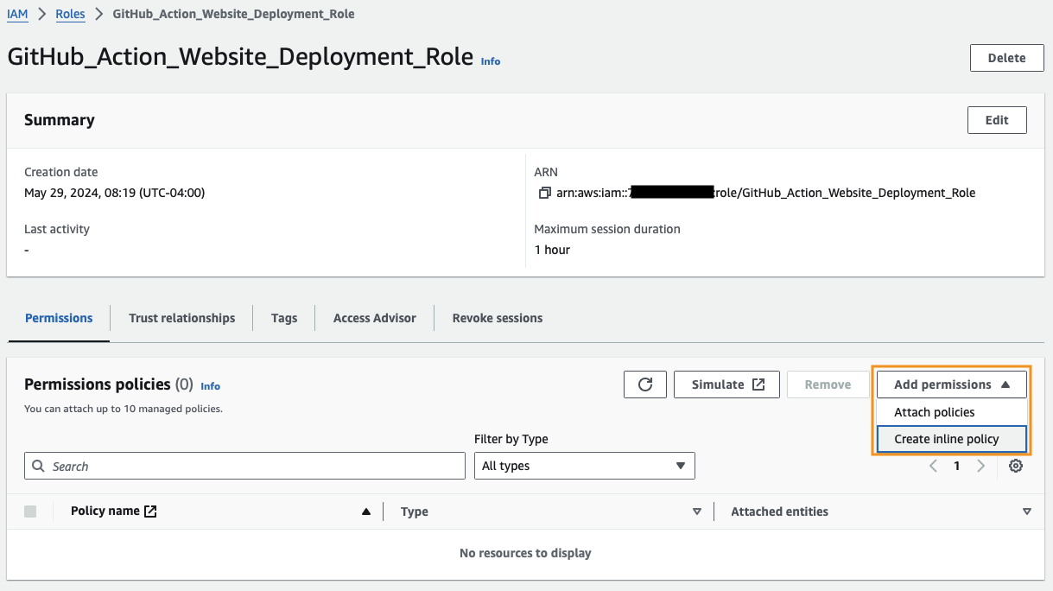Screen dimensions: 1053x591
Task: Click the external link icon beside Policy name
Action: pos(150,512)
